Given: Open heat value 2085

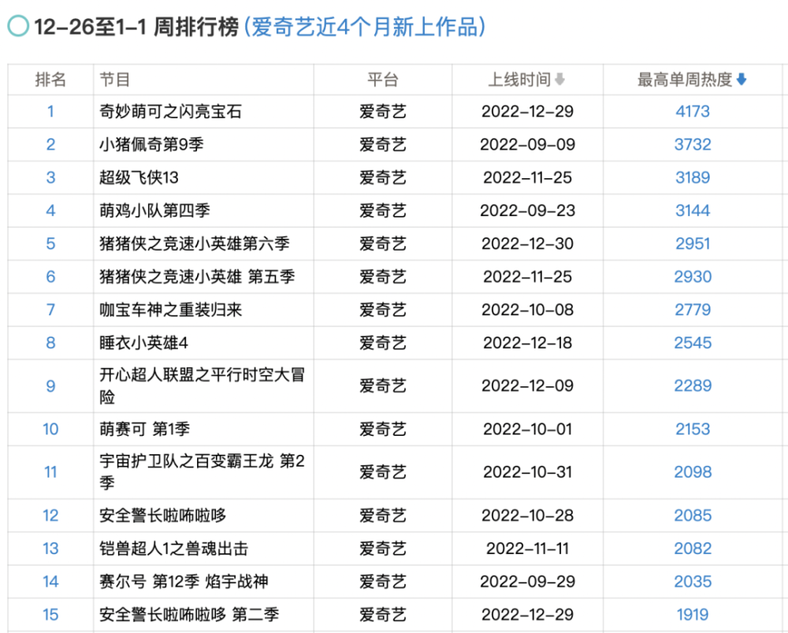Looking at the screenshot, I should pos(693,516).
